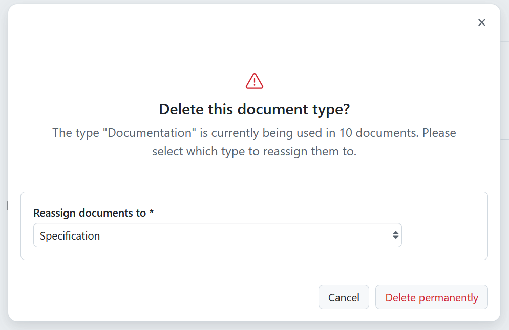Click the alert icon above the dialog title
This screenshot has width=509, height=330.
pos(254,80)
